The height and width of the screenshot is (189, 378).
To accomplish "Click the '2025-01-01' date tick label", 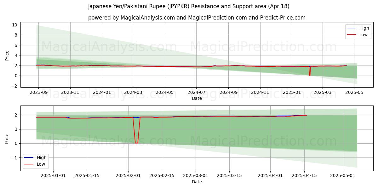I will click(53, 176).
